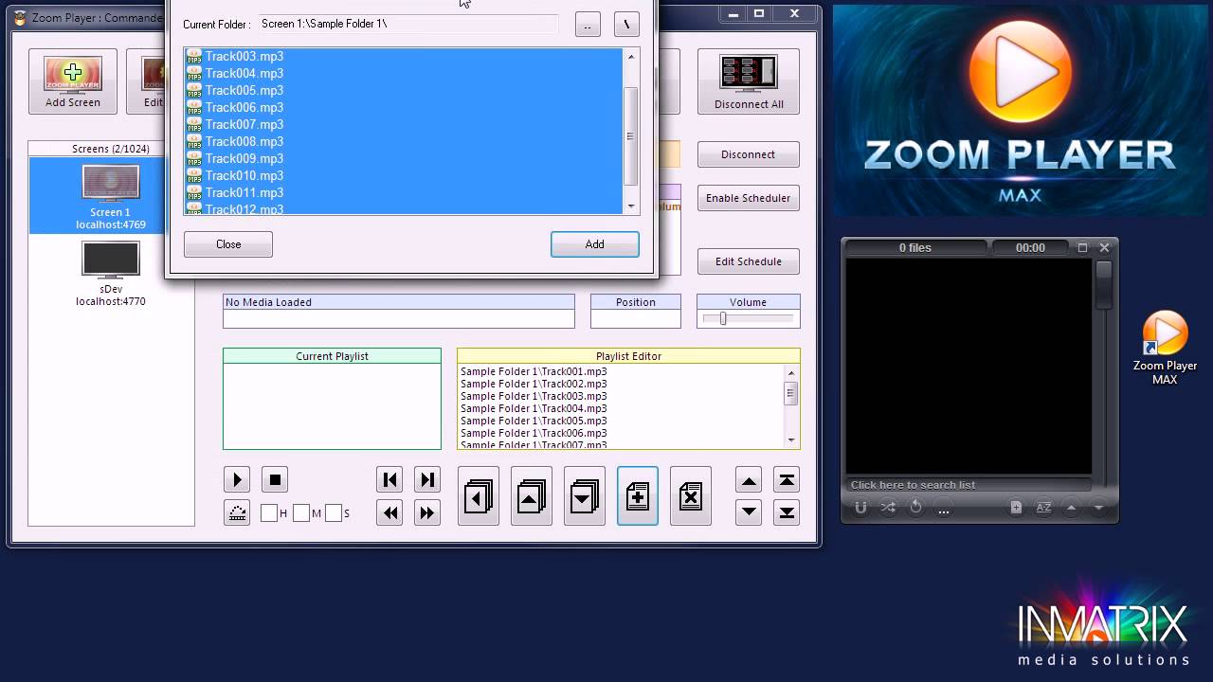Skip to the next track
This screenshot has width=1213, height=682.
(x=427, y=480)
